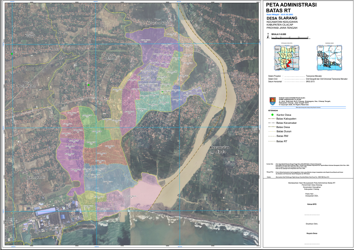The height and width of the screenshot is (250, 354).
Task: Click the blue Kode Wilayah : 33.01.02.2002 text
Action: click(x=280, y=14)
